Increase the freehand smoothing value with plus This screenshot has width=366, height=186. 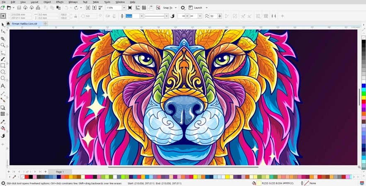pos(220,16)
